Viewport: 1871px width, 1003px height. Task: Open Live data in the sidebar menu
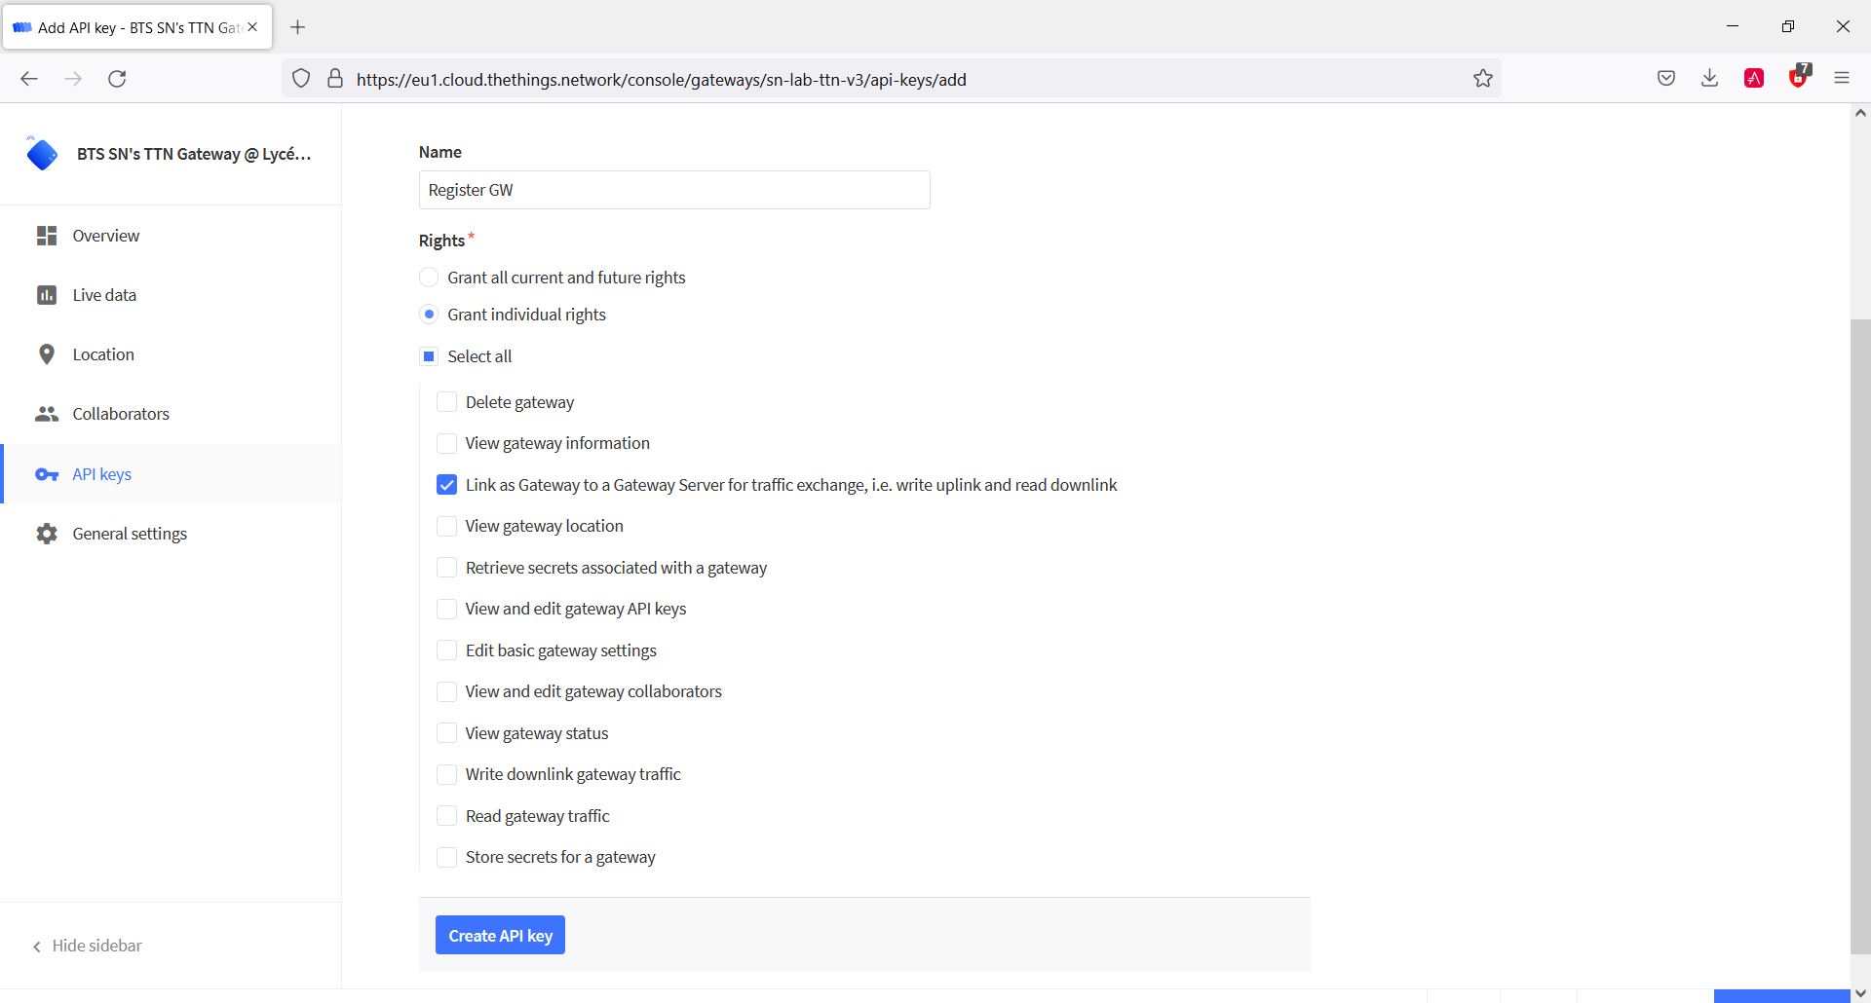[172, 295]
